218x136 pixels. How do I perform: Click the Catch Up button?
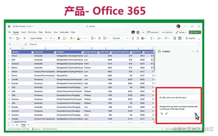[x=167, y=32]
